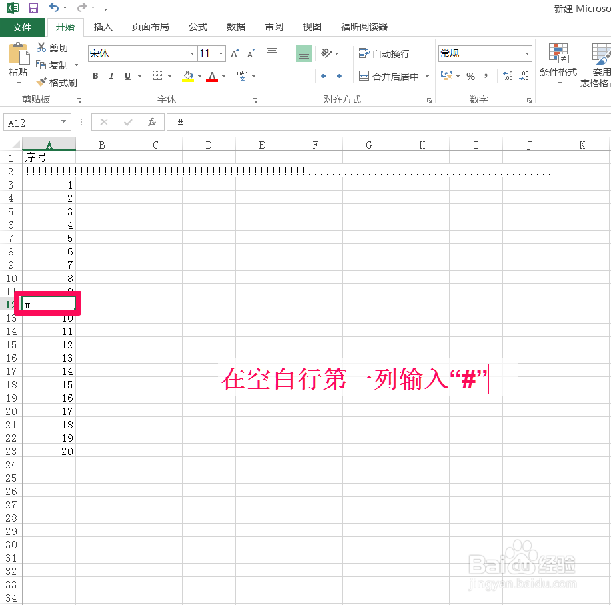Screen dimensions: 611x605
Task: Expand the fill color dropdown arrow
Action: click(x=200, y=76)
